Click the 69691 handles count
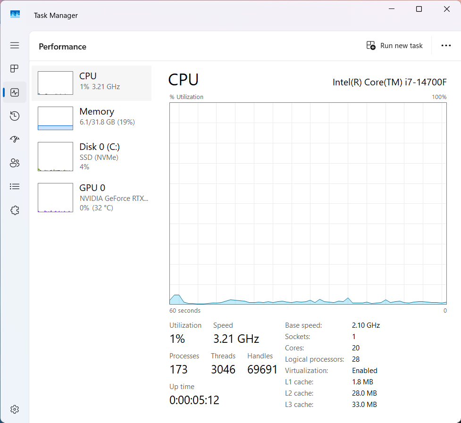461x423 pixels. pos(262,370)
